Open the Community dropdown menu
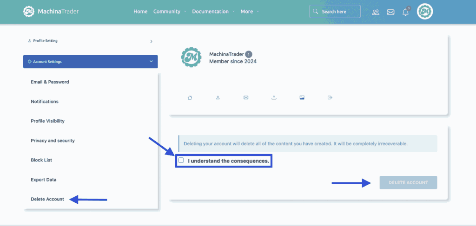The width and height of the screenshot is (476, 226). pyautogui.click(x=170, y=12)
